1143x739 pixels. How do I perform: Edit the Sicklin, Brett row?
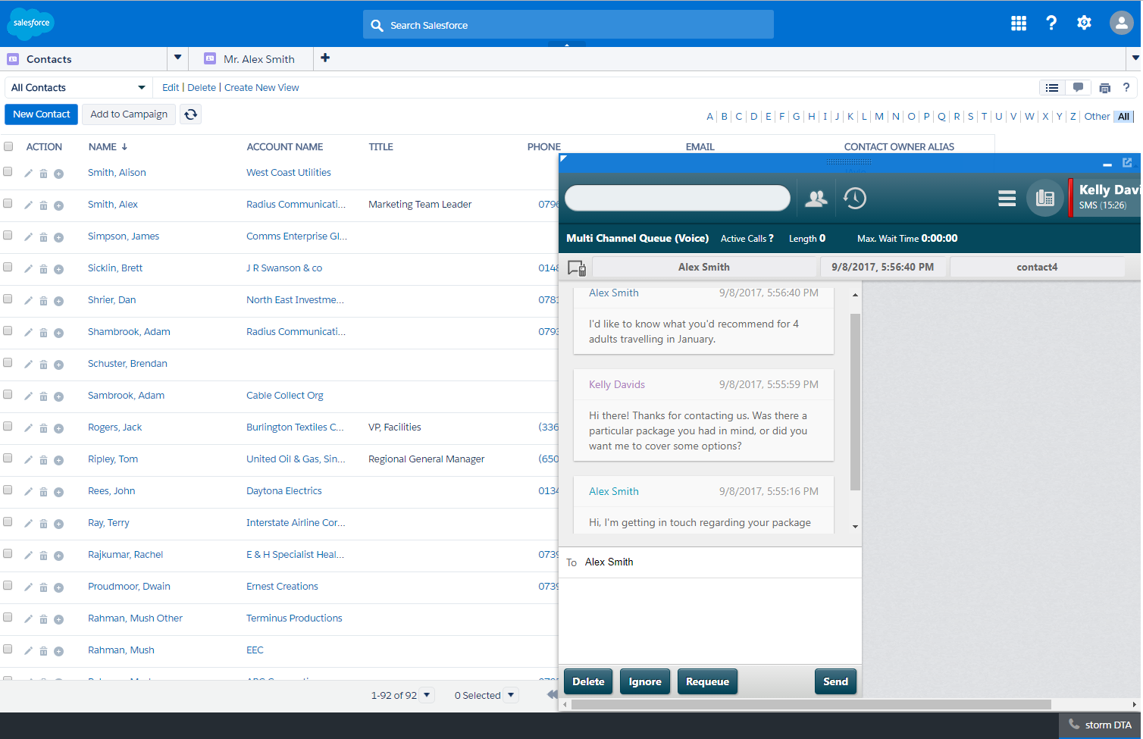[x=28, y=269]
